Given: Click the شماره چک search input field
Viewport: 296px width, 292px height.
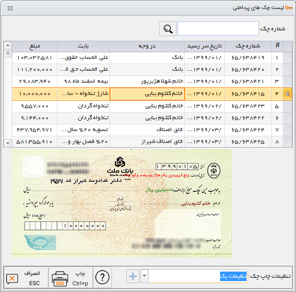Looking at the screenshot, I should point(218,29).
